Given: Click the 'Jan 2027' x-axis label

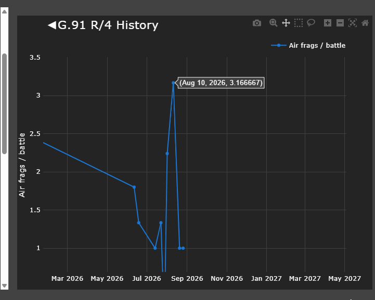Looking at the screenshot, I should [x=266, y=279].
